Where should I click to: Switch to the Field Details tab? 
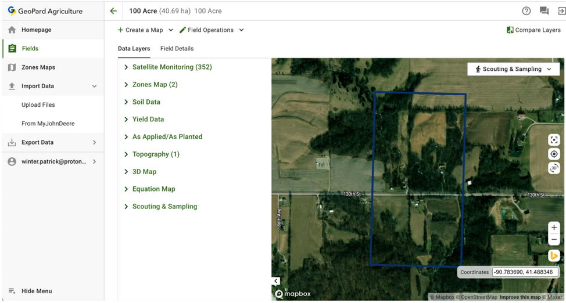pos(177,49)
